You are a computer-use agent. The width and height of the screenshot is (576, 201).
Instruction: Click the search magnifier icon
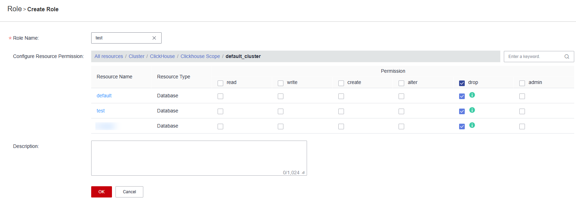point(567,57)
